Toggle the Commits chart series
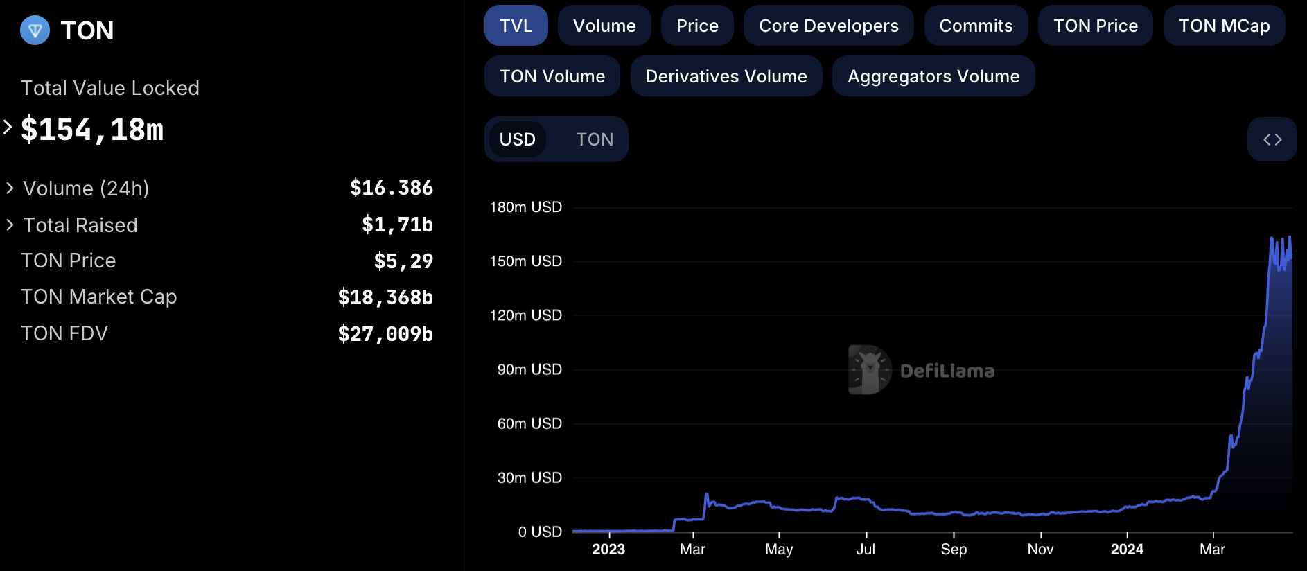This screenshot has width=1307, height=571. (976, 26)
